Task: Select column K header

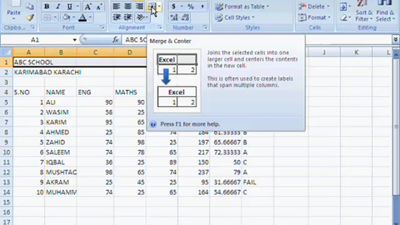Action: tap(356, 52)
